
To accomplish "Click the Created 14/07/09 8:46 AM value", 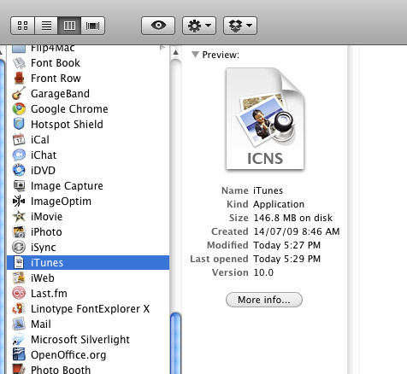I will 297,231.
